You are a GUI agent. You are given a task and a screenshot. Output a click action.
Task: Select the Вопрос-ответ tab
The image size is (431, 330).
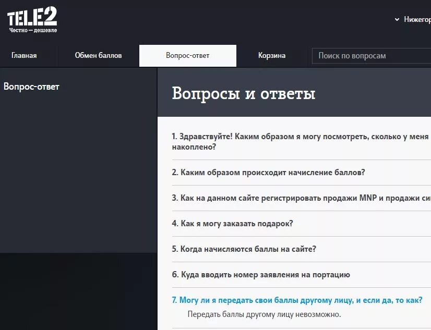coord(188,55)
